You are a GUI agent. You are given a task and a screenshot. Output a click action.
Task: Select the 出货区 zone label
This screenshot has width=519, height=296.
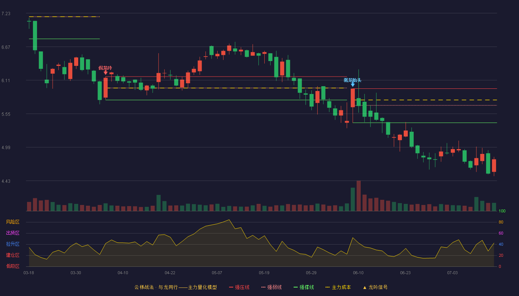[13, 233]
